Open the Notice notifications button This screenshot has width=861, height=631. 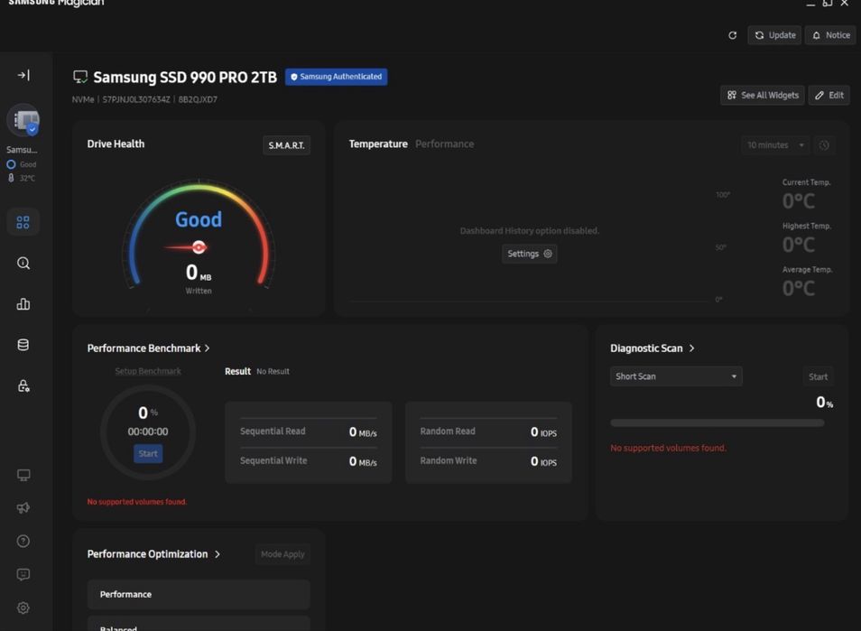[830, 35]
